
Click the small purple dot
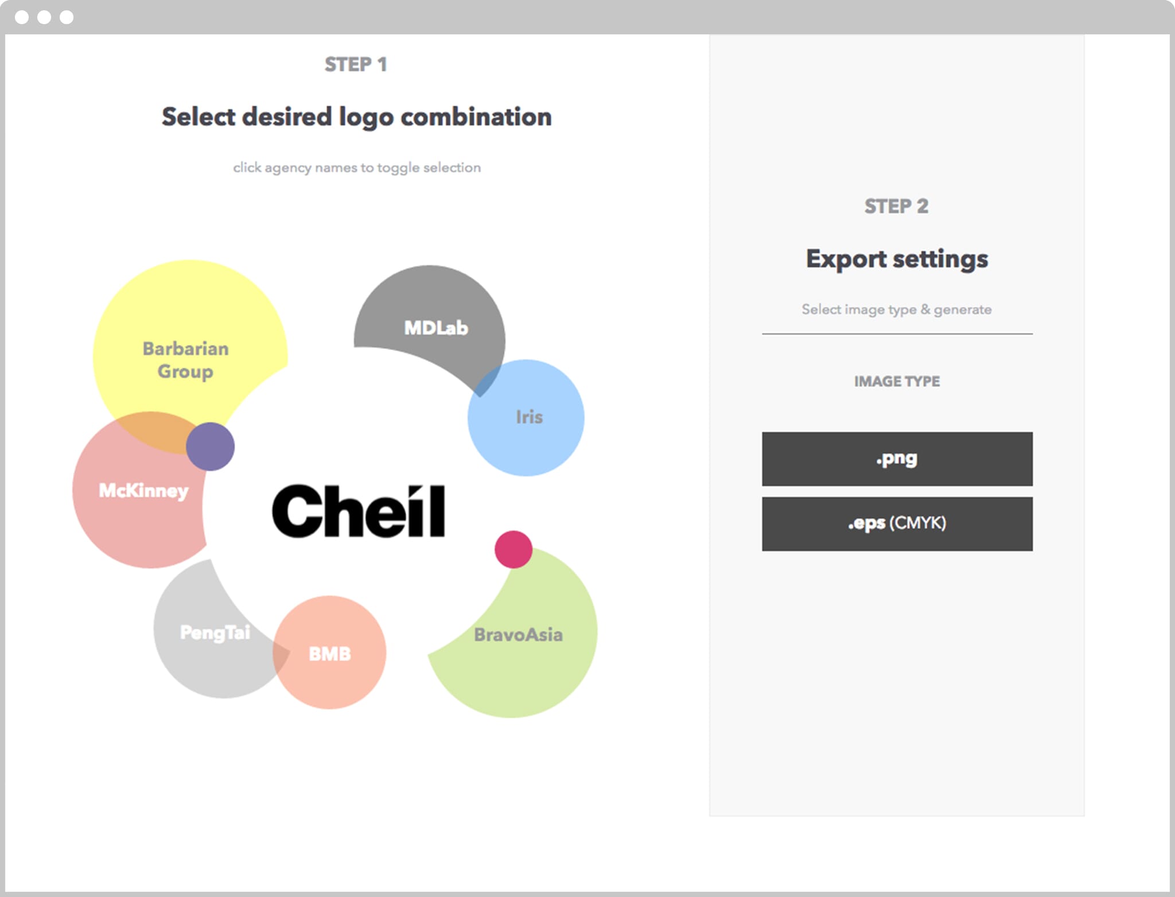(210, 446)
